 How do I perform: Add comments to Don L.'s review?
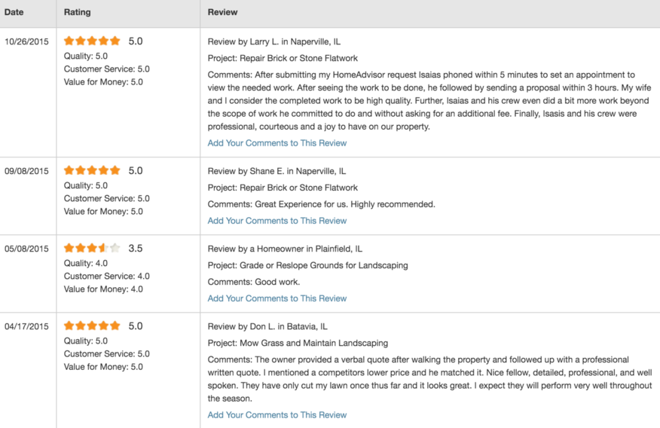(277, 415)
